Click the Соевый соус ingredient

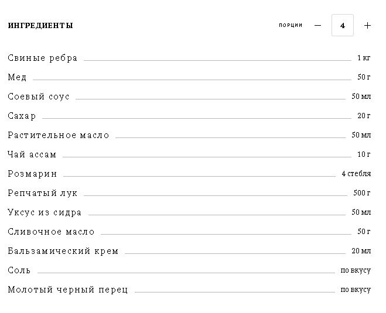pos(39,97)
